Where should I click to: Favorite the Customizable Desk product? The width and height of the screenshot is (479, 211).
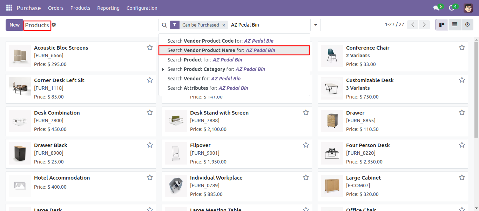[462, 80]
